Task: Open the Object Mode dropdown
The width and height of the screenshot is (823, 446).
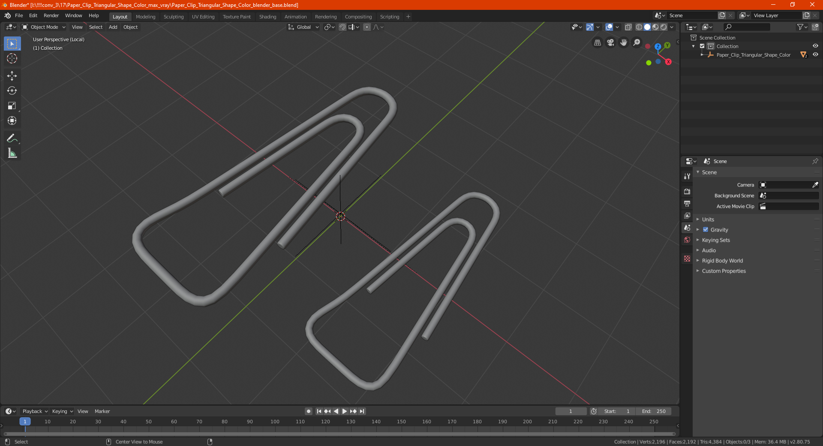Action: click(x=44, y=27)
